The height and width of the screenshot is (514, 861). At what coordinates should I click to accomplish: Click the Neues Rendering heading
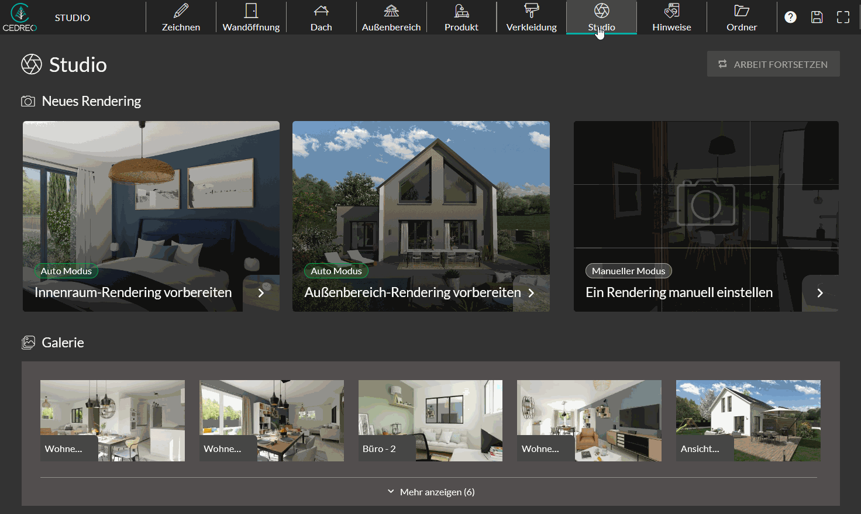pos(91,101)
